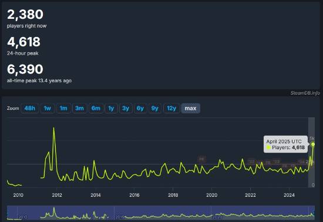The image size is (323, 222).
Task: Switch chart zoom to 3m
Action: pos(79,108)
